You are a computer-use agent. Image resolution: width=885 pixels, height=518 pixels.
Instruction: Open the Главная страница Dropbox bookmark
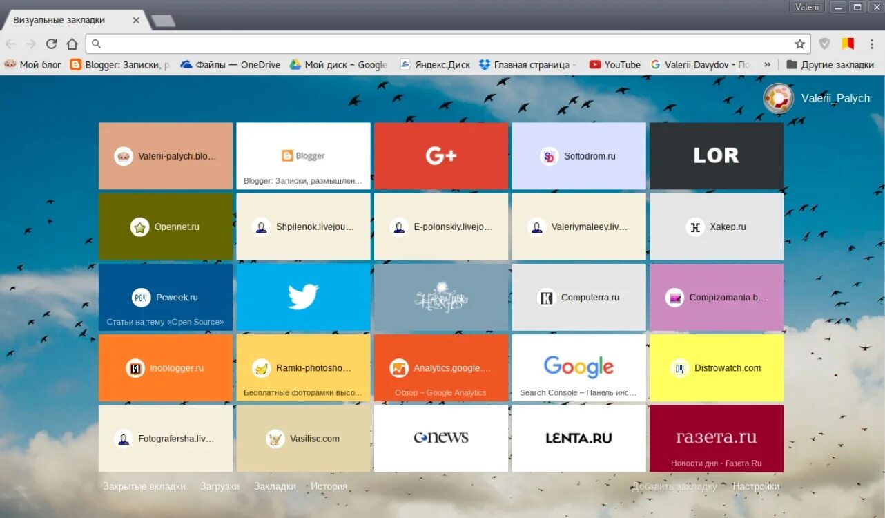pyautogui.click(x=527, y=64)
